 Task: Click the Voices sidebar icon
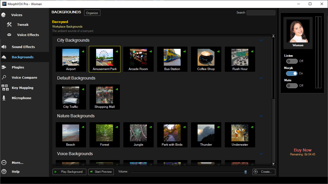(4, 15)
